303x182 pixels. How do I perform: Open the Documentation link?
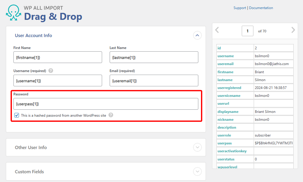coord(261,8)
